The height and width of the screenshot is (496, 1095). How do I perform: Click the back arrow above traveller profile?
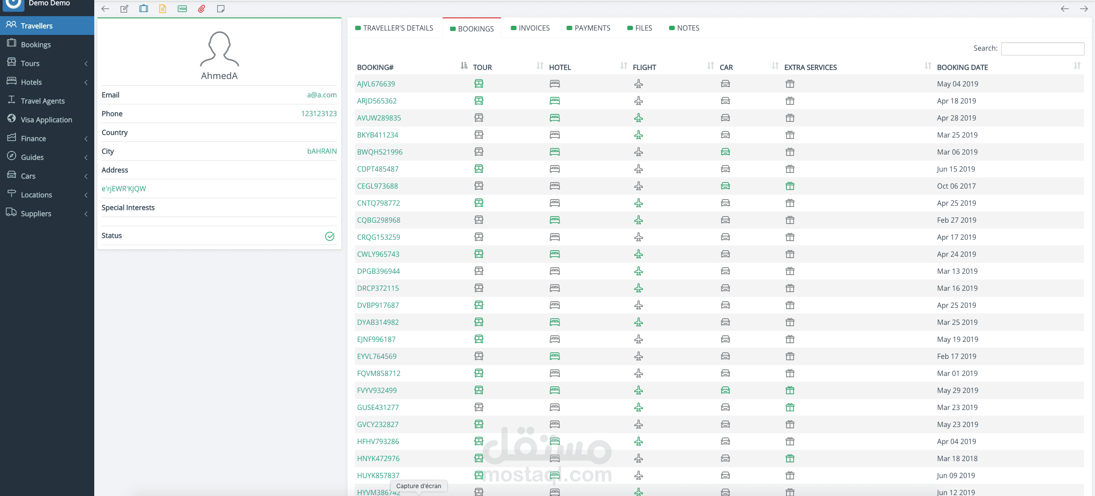105,9
